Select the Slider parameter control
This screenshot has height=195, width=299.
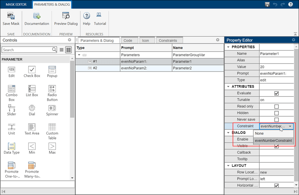11,108
